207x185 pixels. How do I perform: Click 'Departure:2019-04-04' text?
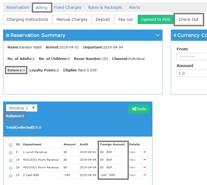click(x=103, y=47)
